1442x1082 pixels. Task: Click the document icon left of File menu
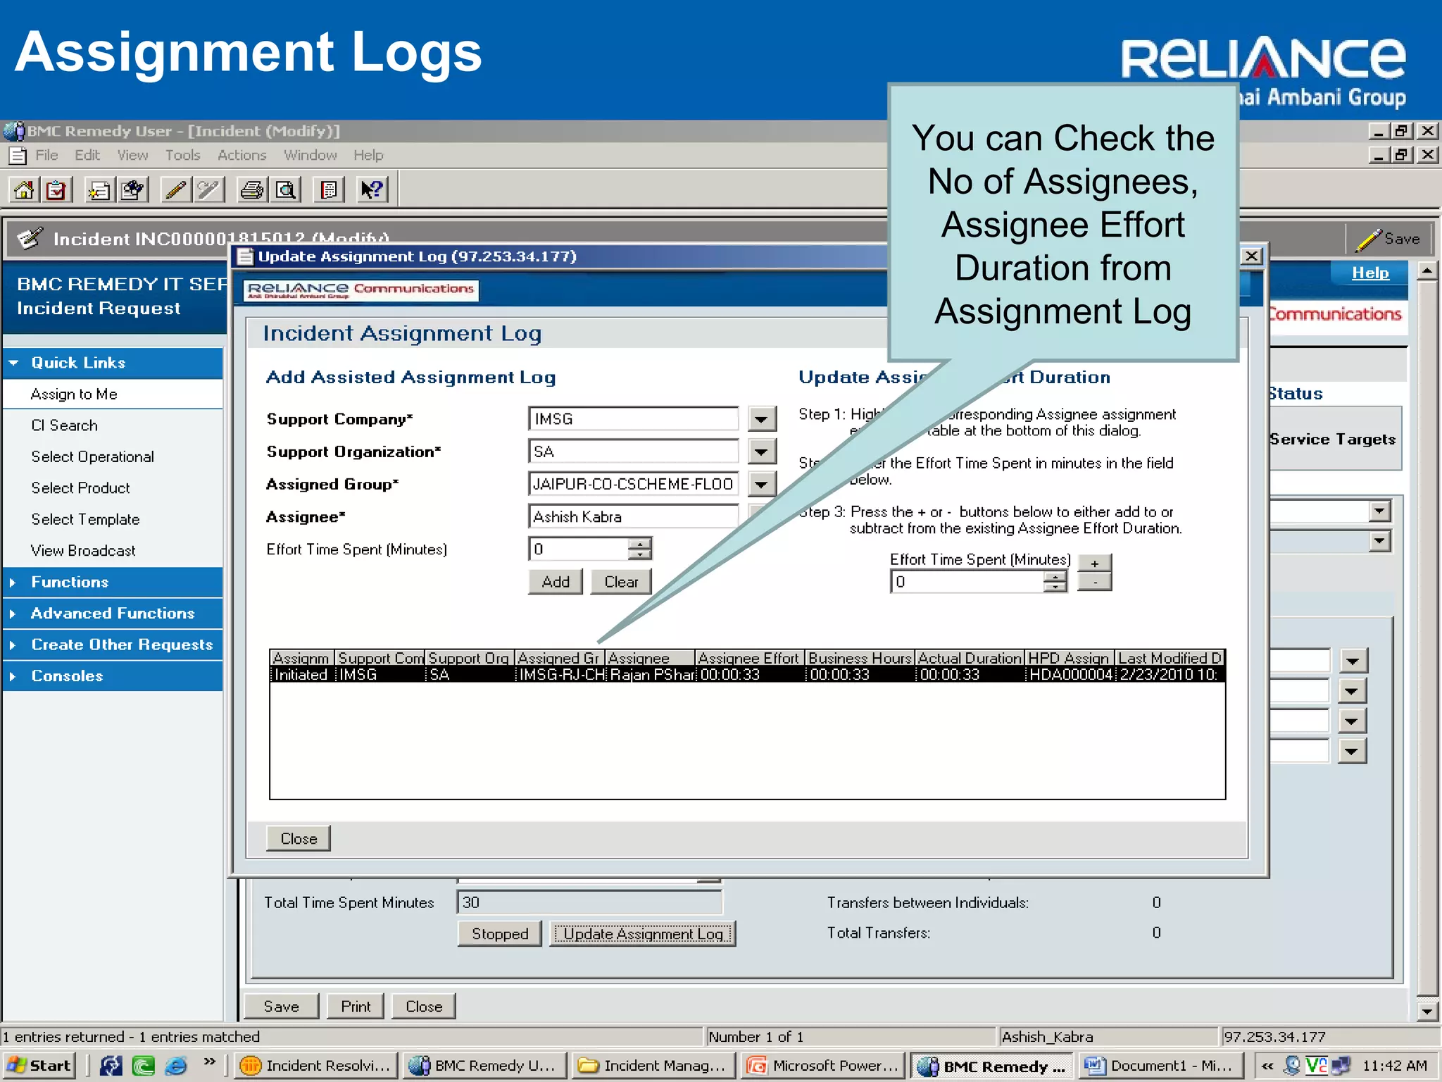(18, 155)
